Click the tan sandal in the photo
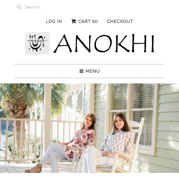The image size is (179, 179). (34, 169)
